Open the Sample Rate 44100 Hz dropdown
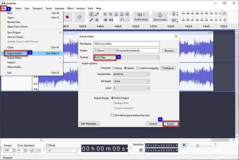This screenshot has width=239, height=160. [x=131, y=74]
